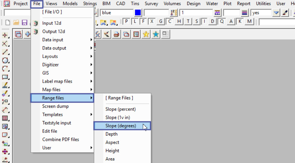Viewport: 295px width, 163px height.
Task: Toggle the P snap button
Action: [126, 21]
